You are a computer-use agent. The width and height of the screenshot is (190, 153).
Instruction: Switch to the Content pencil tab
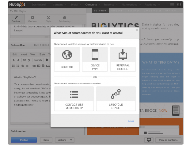tap(16, 19)
